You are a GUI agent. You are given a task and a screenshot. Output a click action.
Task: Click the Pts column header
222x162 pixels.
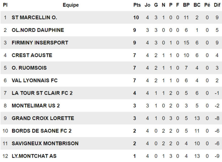coord(137,5)
